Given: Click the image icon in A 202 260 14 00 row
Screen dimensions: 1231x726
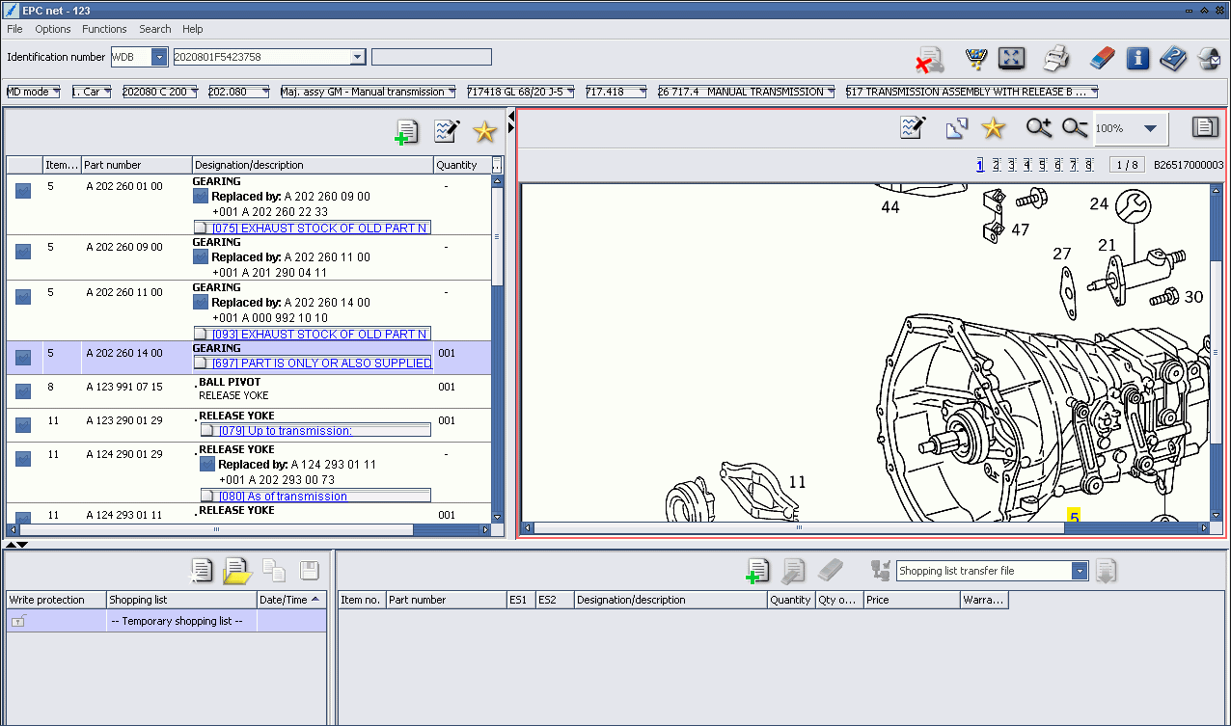Looking at the screenshot, I should click(x=23, y=357).
